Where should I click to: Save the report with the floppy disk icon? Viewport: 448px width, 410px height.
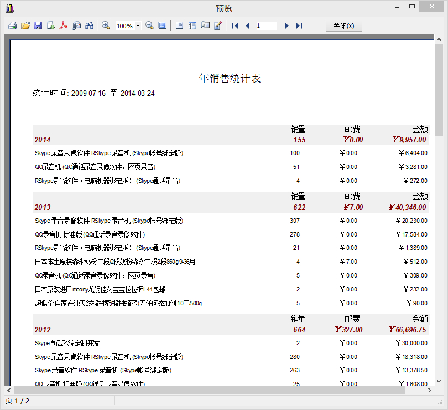point(38,26)
